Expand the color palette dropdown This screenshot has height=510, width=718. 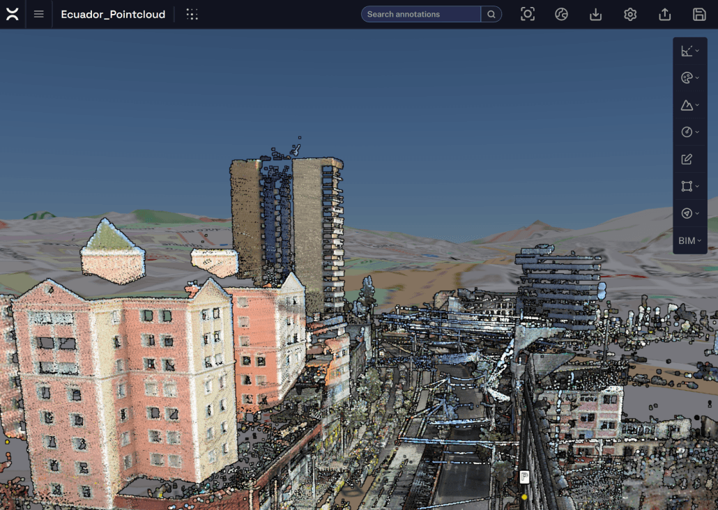point(689,78)
